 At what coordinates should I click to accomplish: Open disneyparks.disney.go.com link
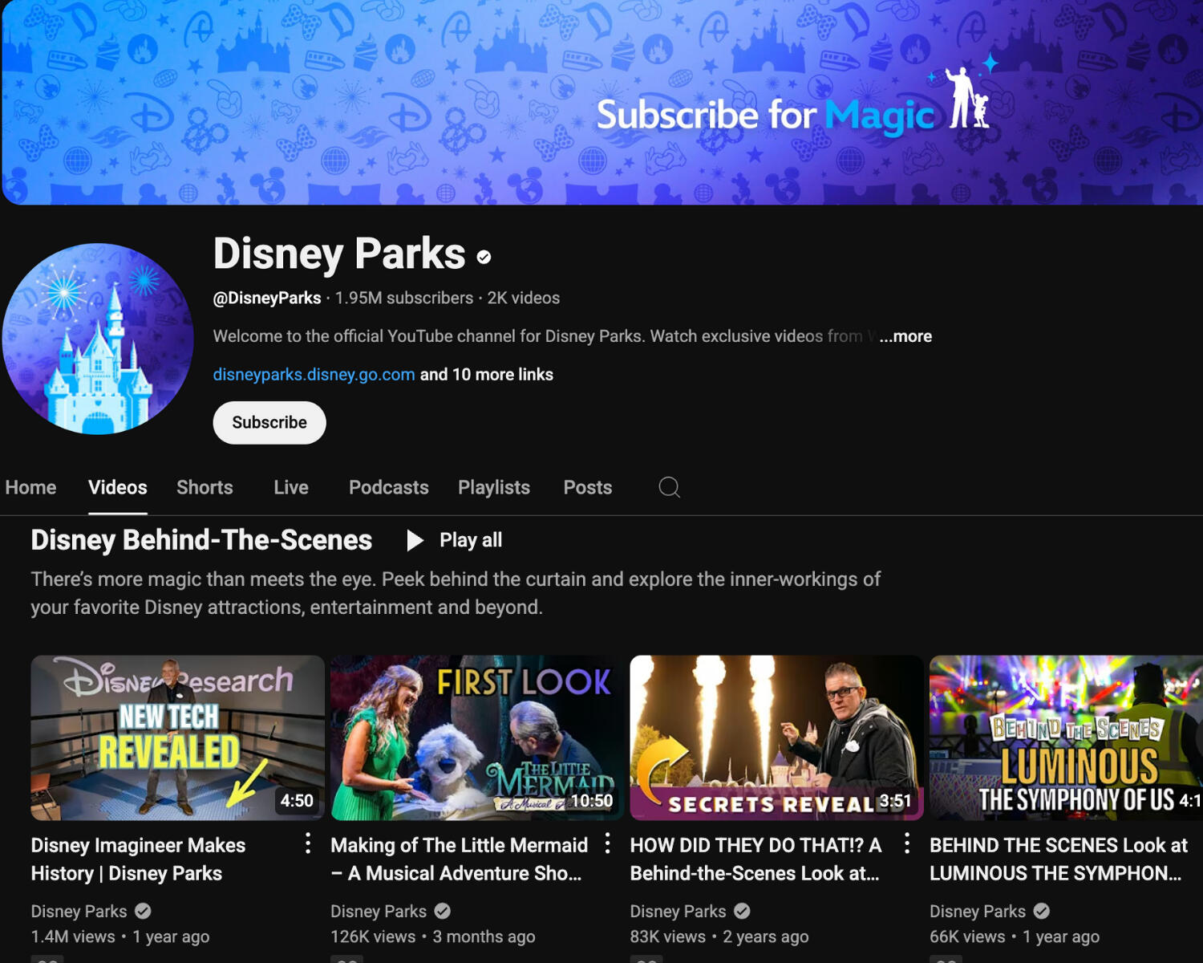click(x=314, y=375)
